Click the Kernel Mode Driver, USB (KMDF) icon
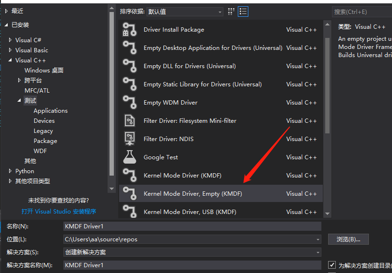This screenshot has height=273, width=392. [x=130, y=211]
